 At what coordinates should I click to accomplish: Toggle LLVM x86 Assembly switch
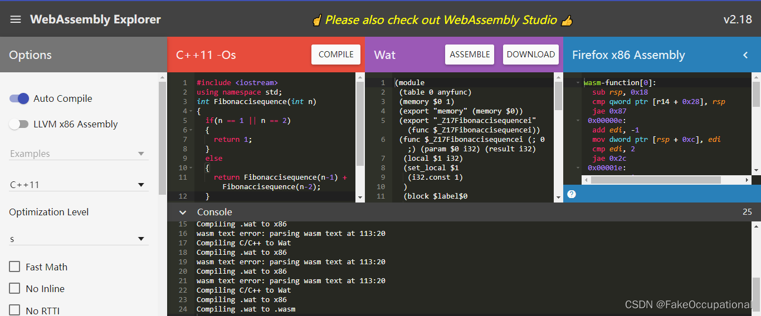click(x=19, y=124)
